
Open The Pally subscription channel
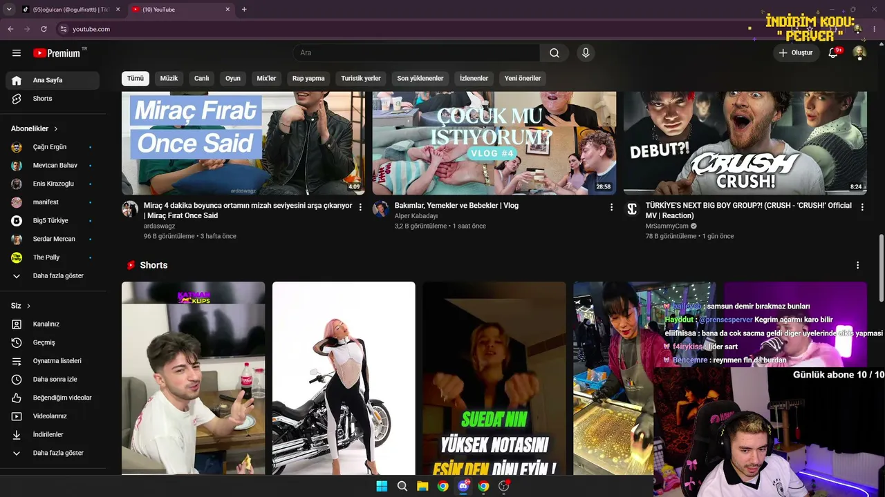53,257
